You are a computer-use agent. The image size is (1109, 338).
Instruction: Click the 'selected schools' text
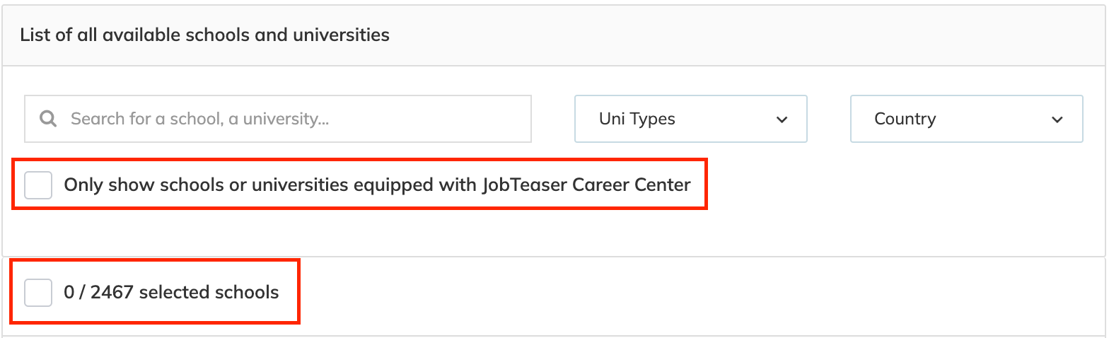click(x=209, y=292)
